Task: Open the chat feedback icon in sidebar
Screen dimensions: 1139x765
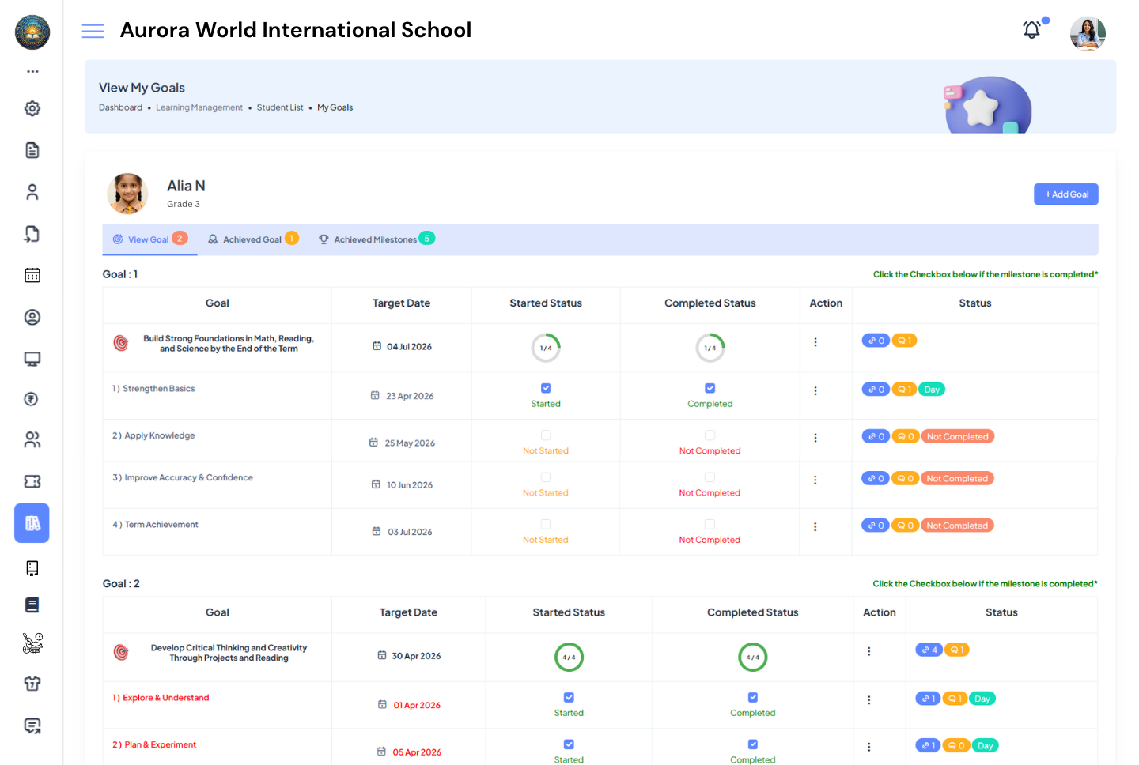Action: 32,725
